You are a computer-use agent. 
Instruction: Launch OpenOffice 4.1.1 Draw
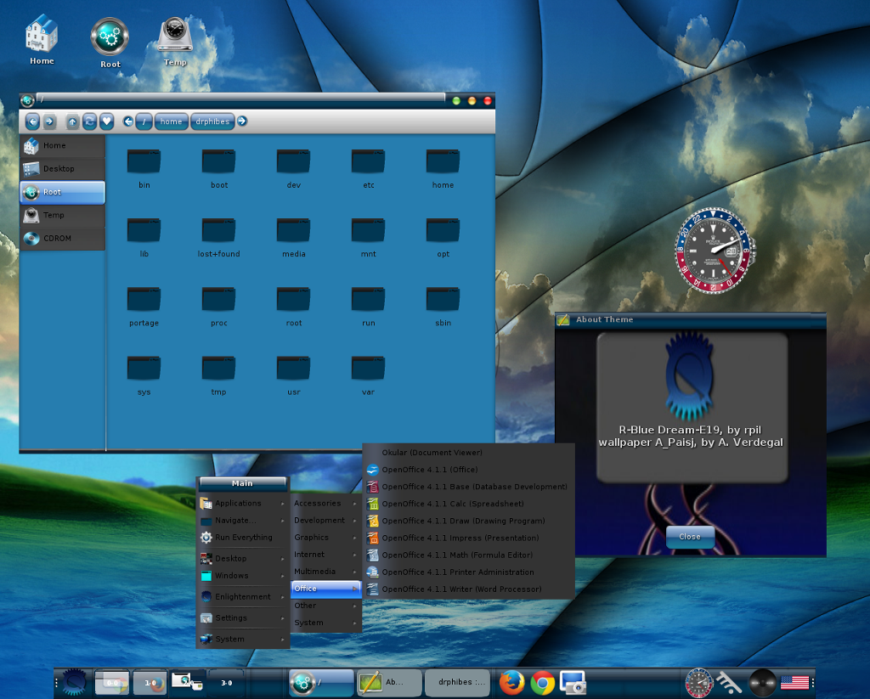click(468, 521)
